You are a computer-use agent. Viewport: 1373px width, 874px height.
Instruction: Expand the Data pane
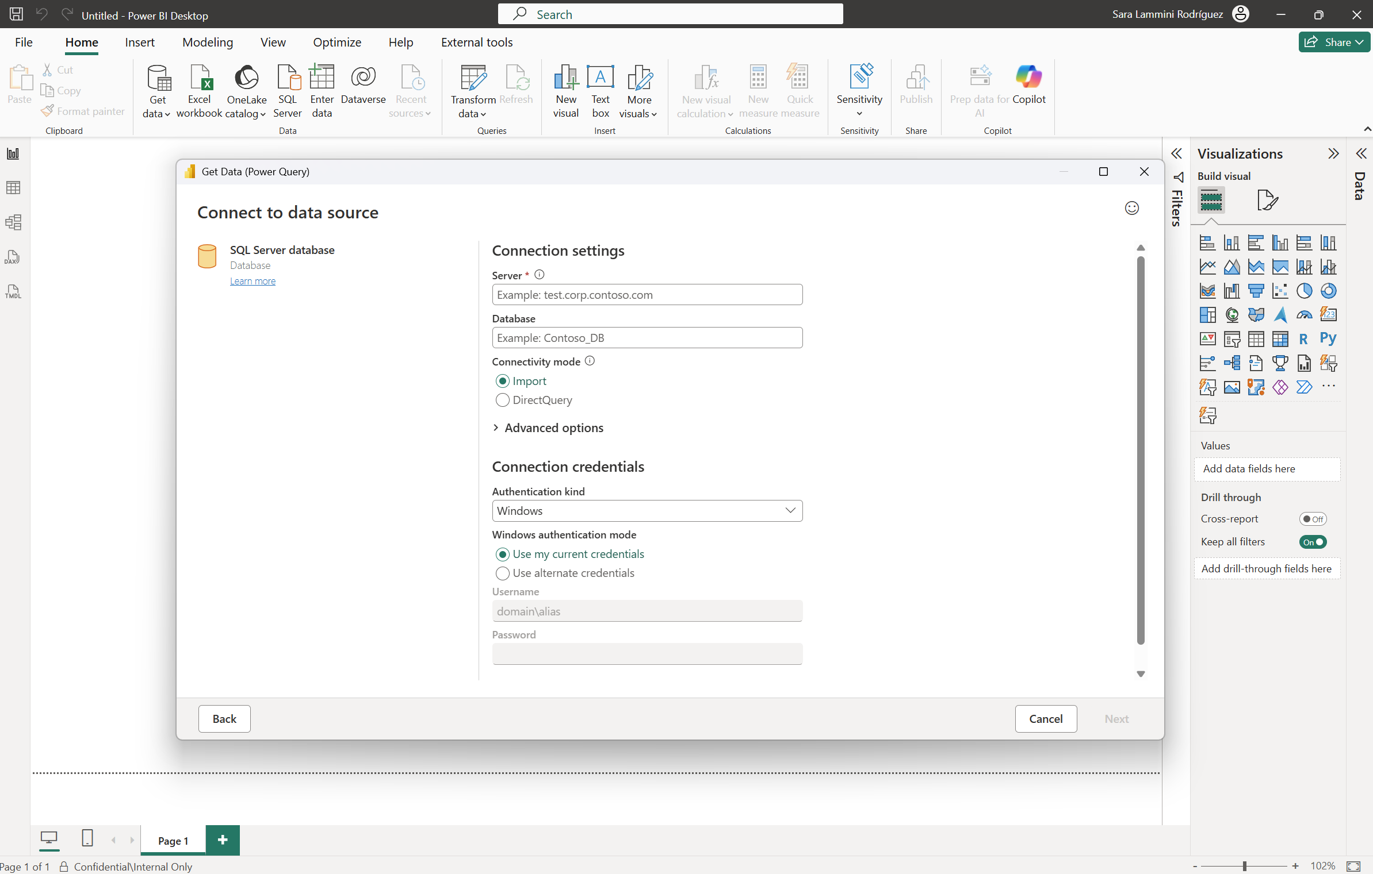coord(1360,153)
